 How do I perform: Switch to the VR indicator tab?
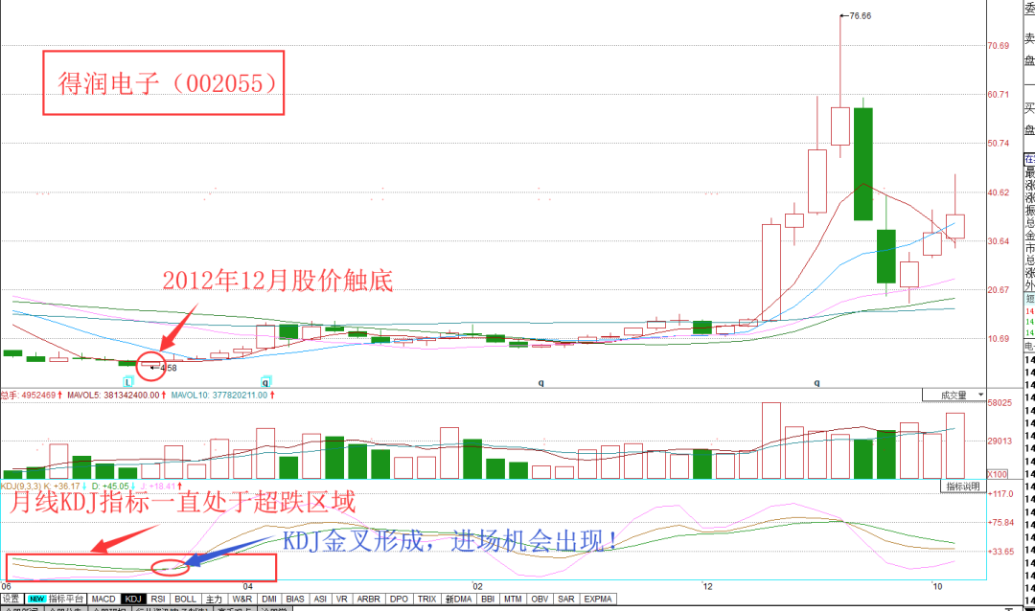point(342,600)
